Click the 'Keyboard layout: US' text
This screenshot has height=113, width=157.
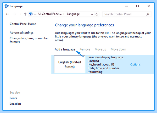coord(102,65)
